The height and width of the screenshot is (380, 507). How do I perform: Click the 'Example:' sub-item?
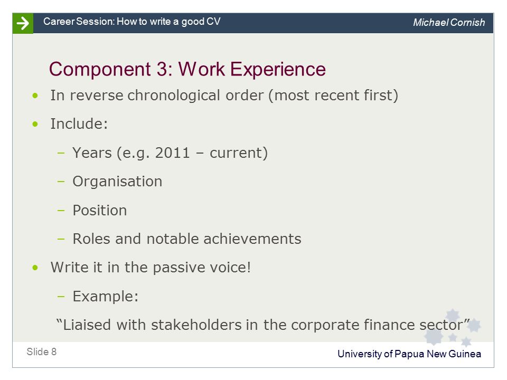tap(106, 296)
